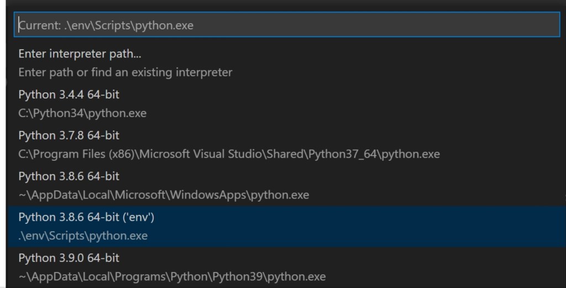Viewport: 566px width, 288px height.
Task: Click the Python39 python.exe path
Action: tap(172, 276)
